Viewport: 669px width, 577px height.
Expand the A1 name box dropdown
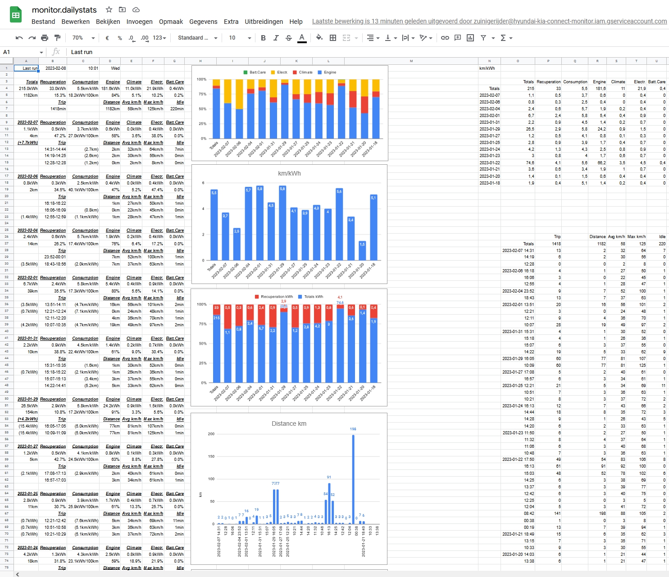point(41,52)
